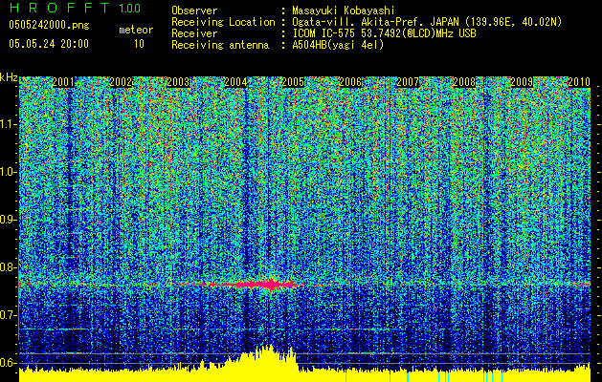The width and height of the screenshot is (602, 382).
Task: Click the red meteor echo in spectrogram
Action: tap(271, 285)
